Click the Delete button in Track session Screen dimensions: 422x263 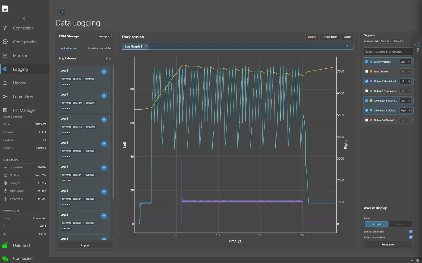point(312,37)
